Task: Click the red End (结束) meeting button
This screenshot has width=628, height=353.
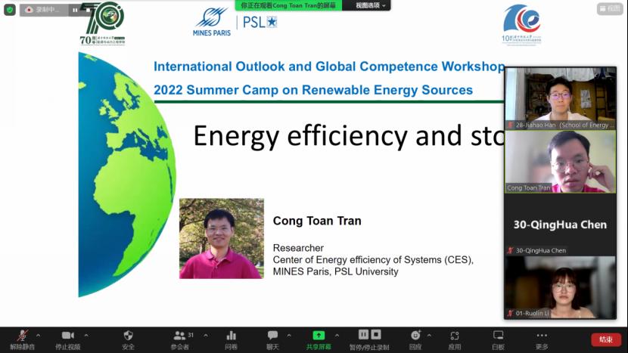Action: pyautogui.click(x=605, y=339)
